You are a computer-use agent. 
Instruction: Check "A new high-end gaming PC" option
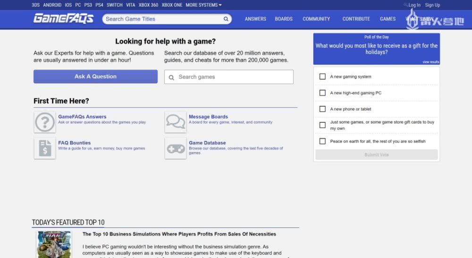(x=322, y=93)
